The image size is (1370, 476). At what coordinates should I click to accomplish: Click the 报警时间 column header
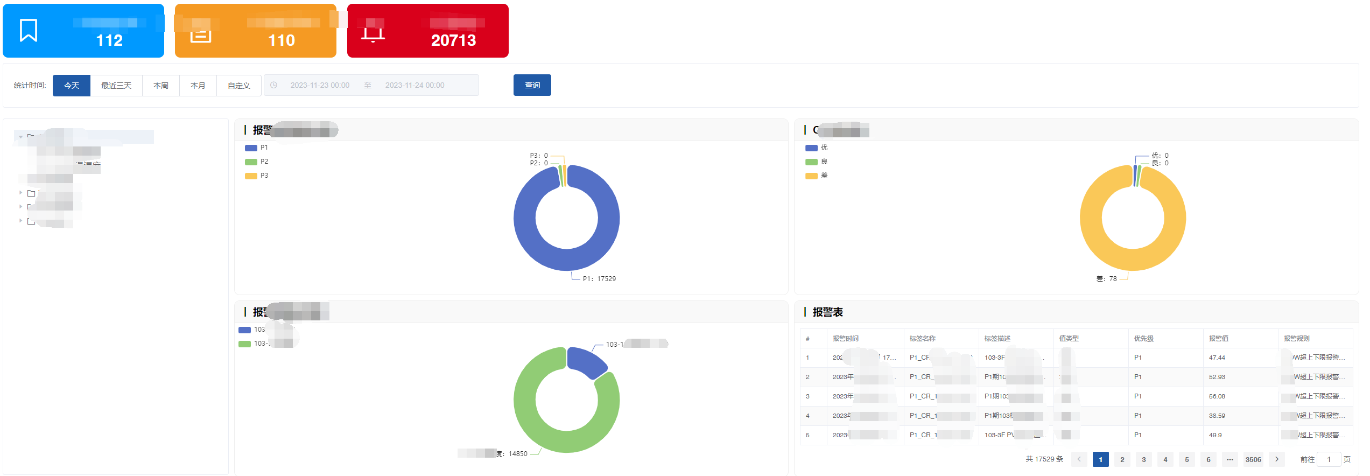click(x=845, y=339)
